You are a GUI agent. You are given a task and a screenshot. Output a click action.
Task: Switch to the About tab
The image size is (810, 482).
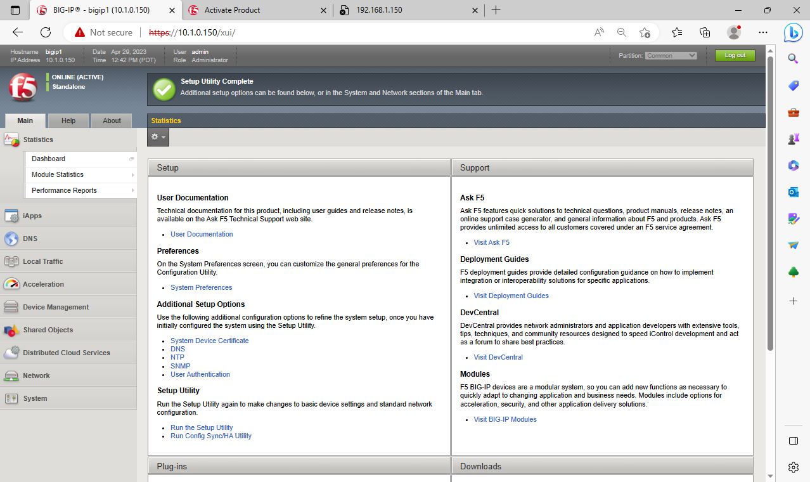tap(112, 120)
